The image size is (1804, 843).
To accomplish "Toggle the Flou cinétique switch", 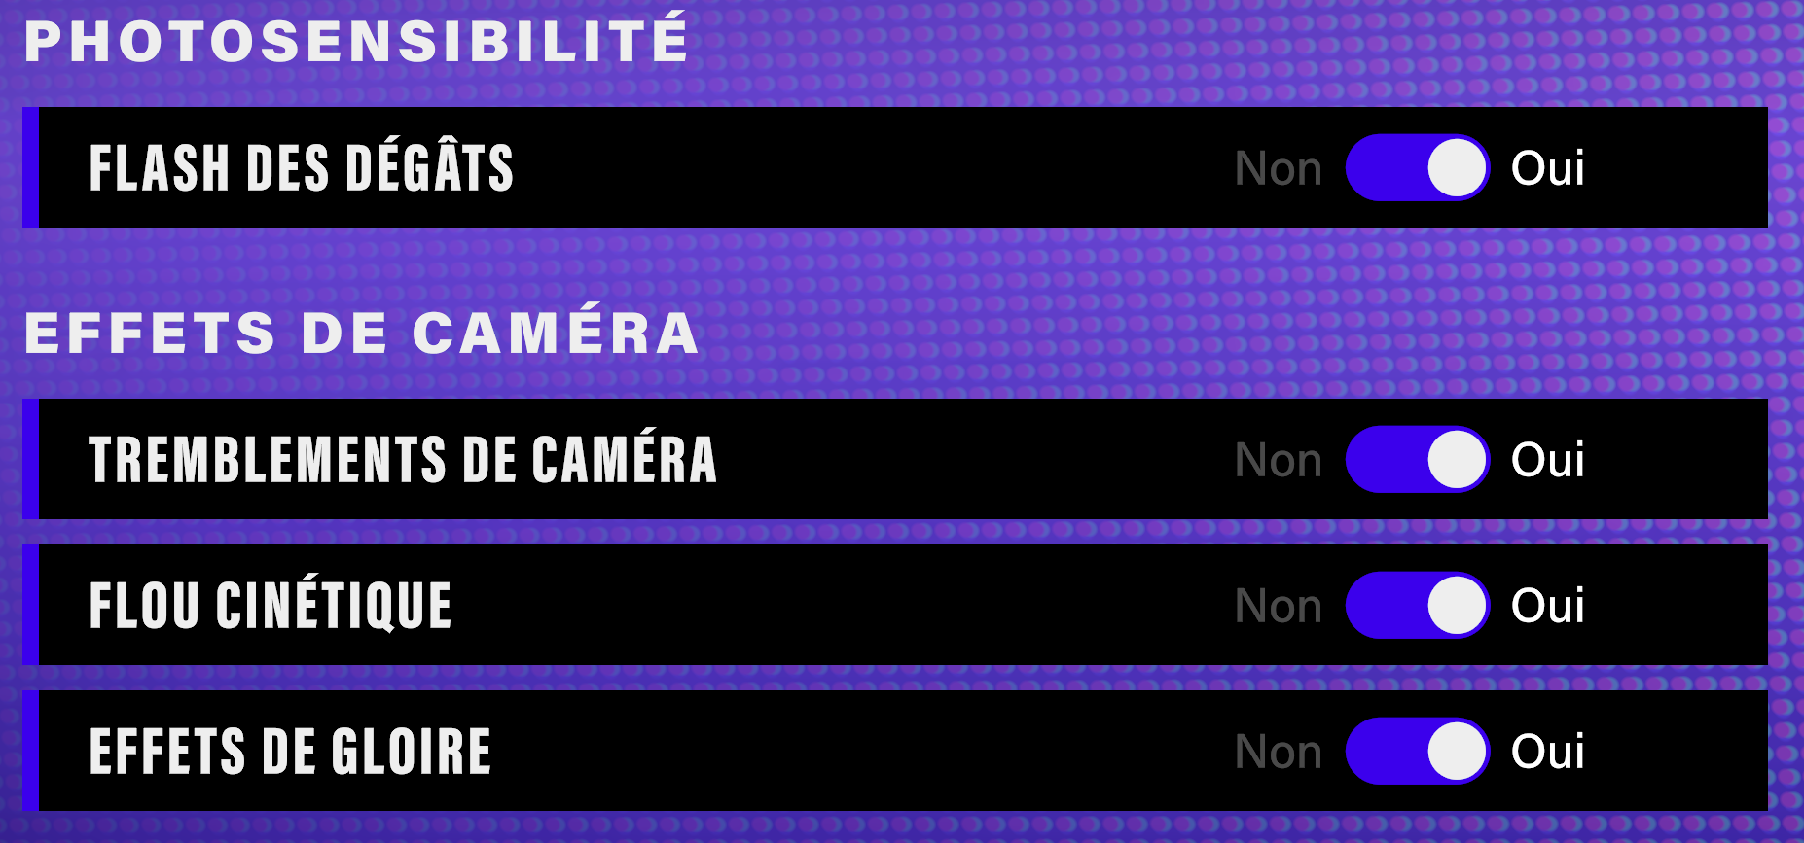I will pos(1417,606).
